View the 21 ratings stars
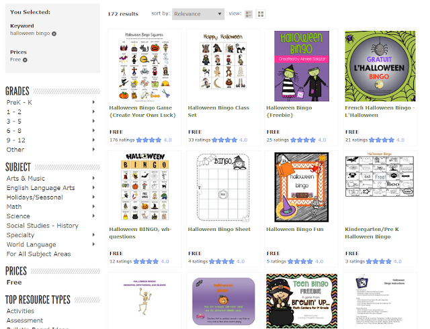430x329 pixels. [x=382, y=140]
